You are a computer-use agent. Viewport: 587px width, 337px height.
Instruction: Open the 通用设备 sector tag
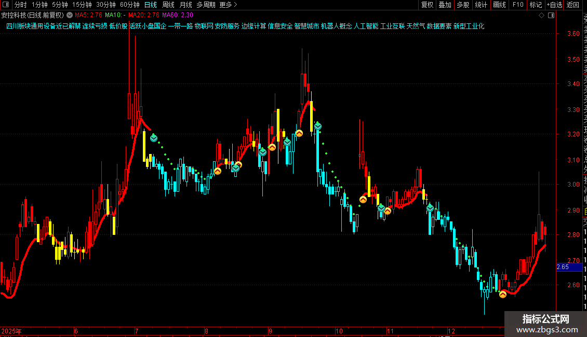click(44, 26)
